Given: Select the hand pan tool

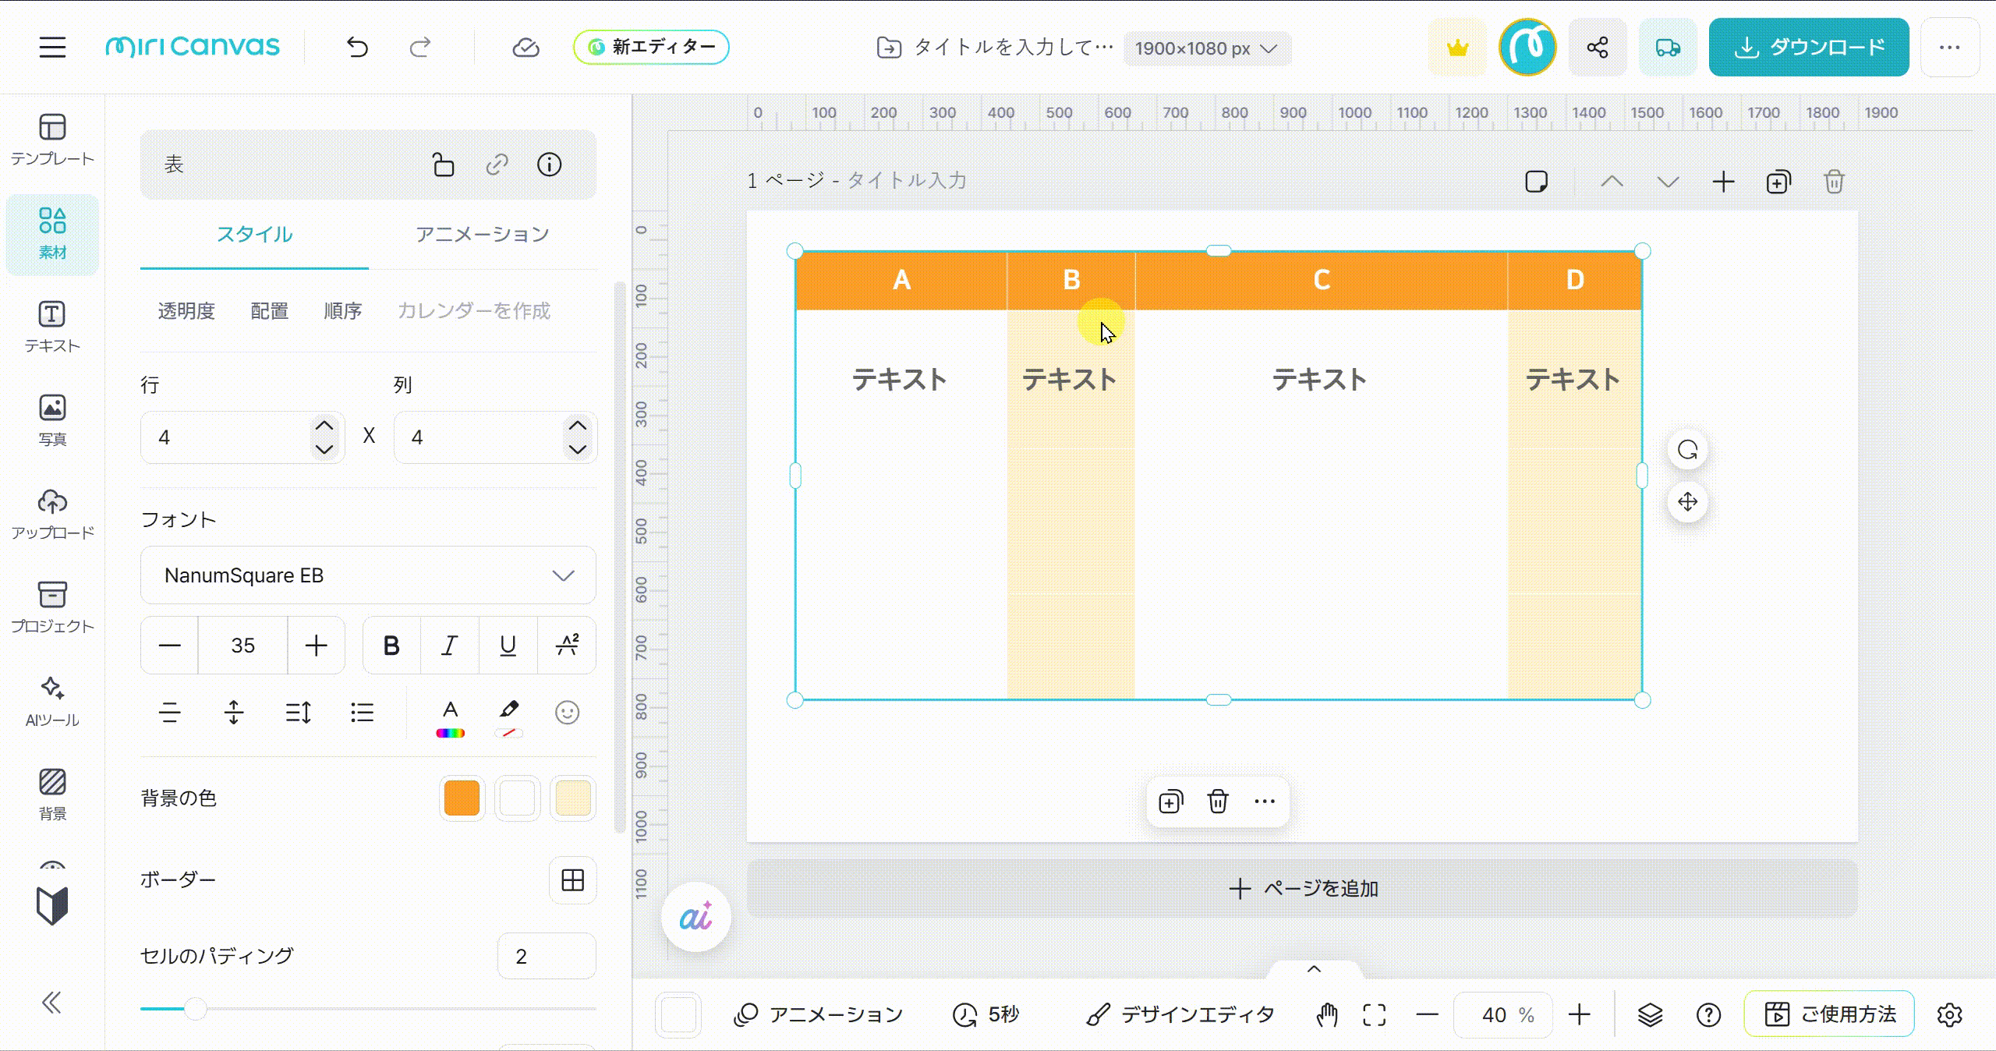Looking at the screenshot, I should click(x=1327, y=1014).
